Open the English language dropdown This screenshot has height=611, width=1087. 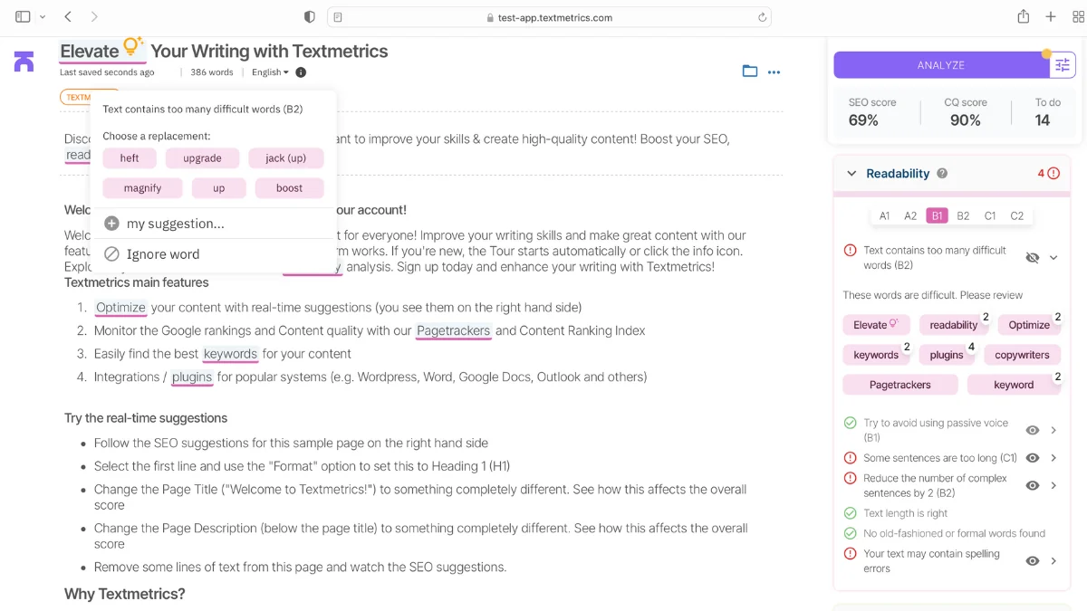pos(270,72)
